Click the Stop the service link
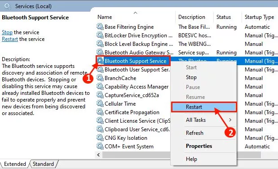The image size is (278, 169). pyautogui.click(x=7, y=32)
